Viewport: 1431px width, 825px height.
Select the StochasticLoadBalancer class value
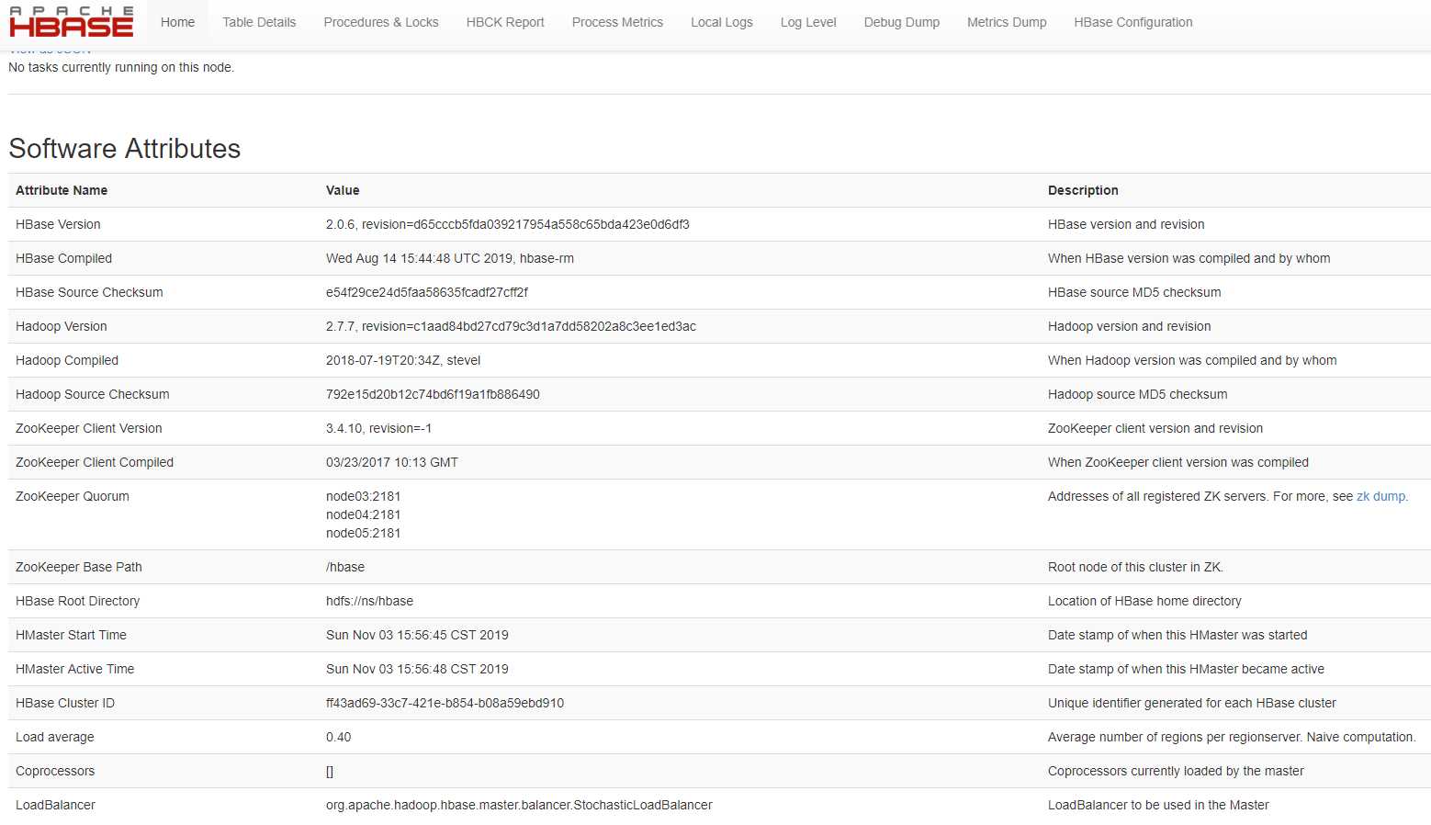519,805
